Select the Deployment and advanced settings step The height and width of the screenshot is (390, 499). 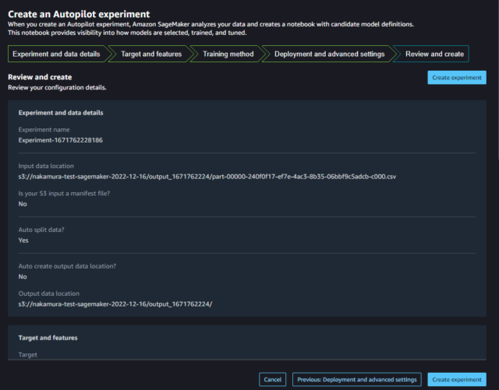click(329, 54)
